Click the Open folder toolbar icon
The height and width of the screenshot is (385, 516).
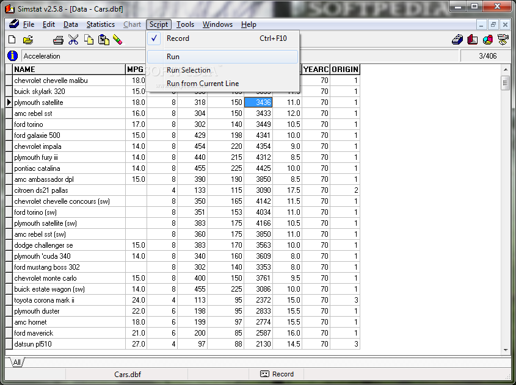coord(28,40)
